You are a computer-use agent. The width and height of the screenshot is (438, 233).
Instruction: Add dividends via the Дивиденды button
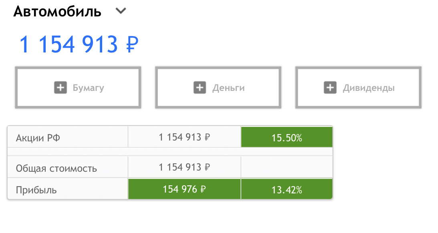358,87
